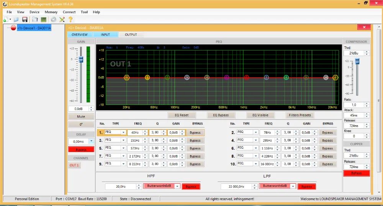Open settings with the gear icon
Viewport: 383px width, 206px height.
pyautogui.click(x=54, y=20)
